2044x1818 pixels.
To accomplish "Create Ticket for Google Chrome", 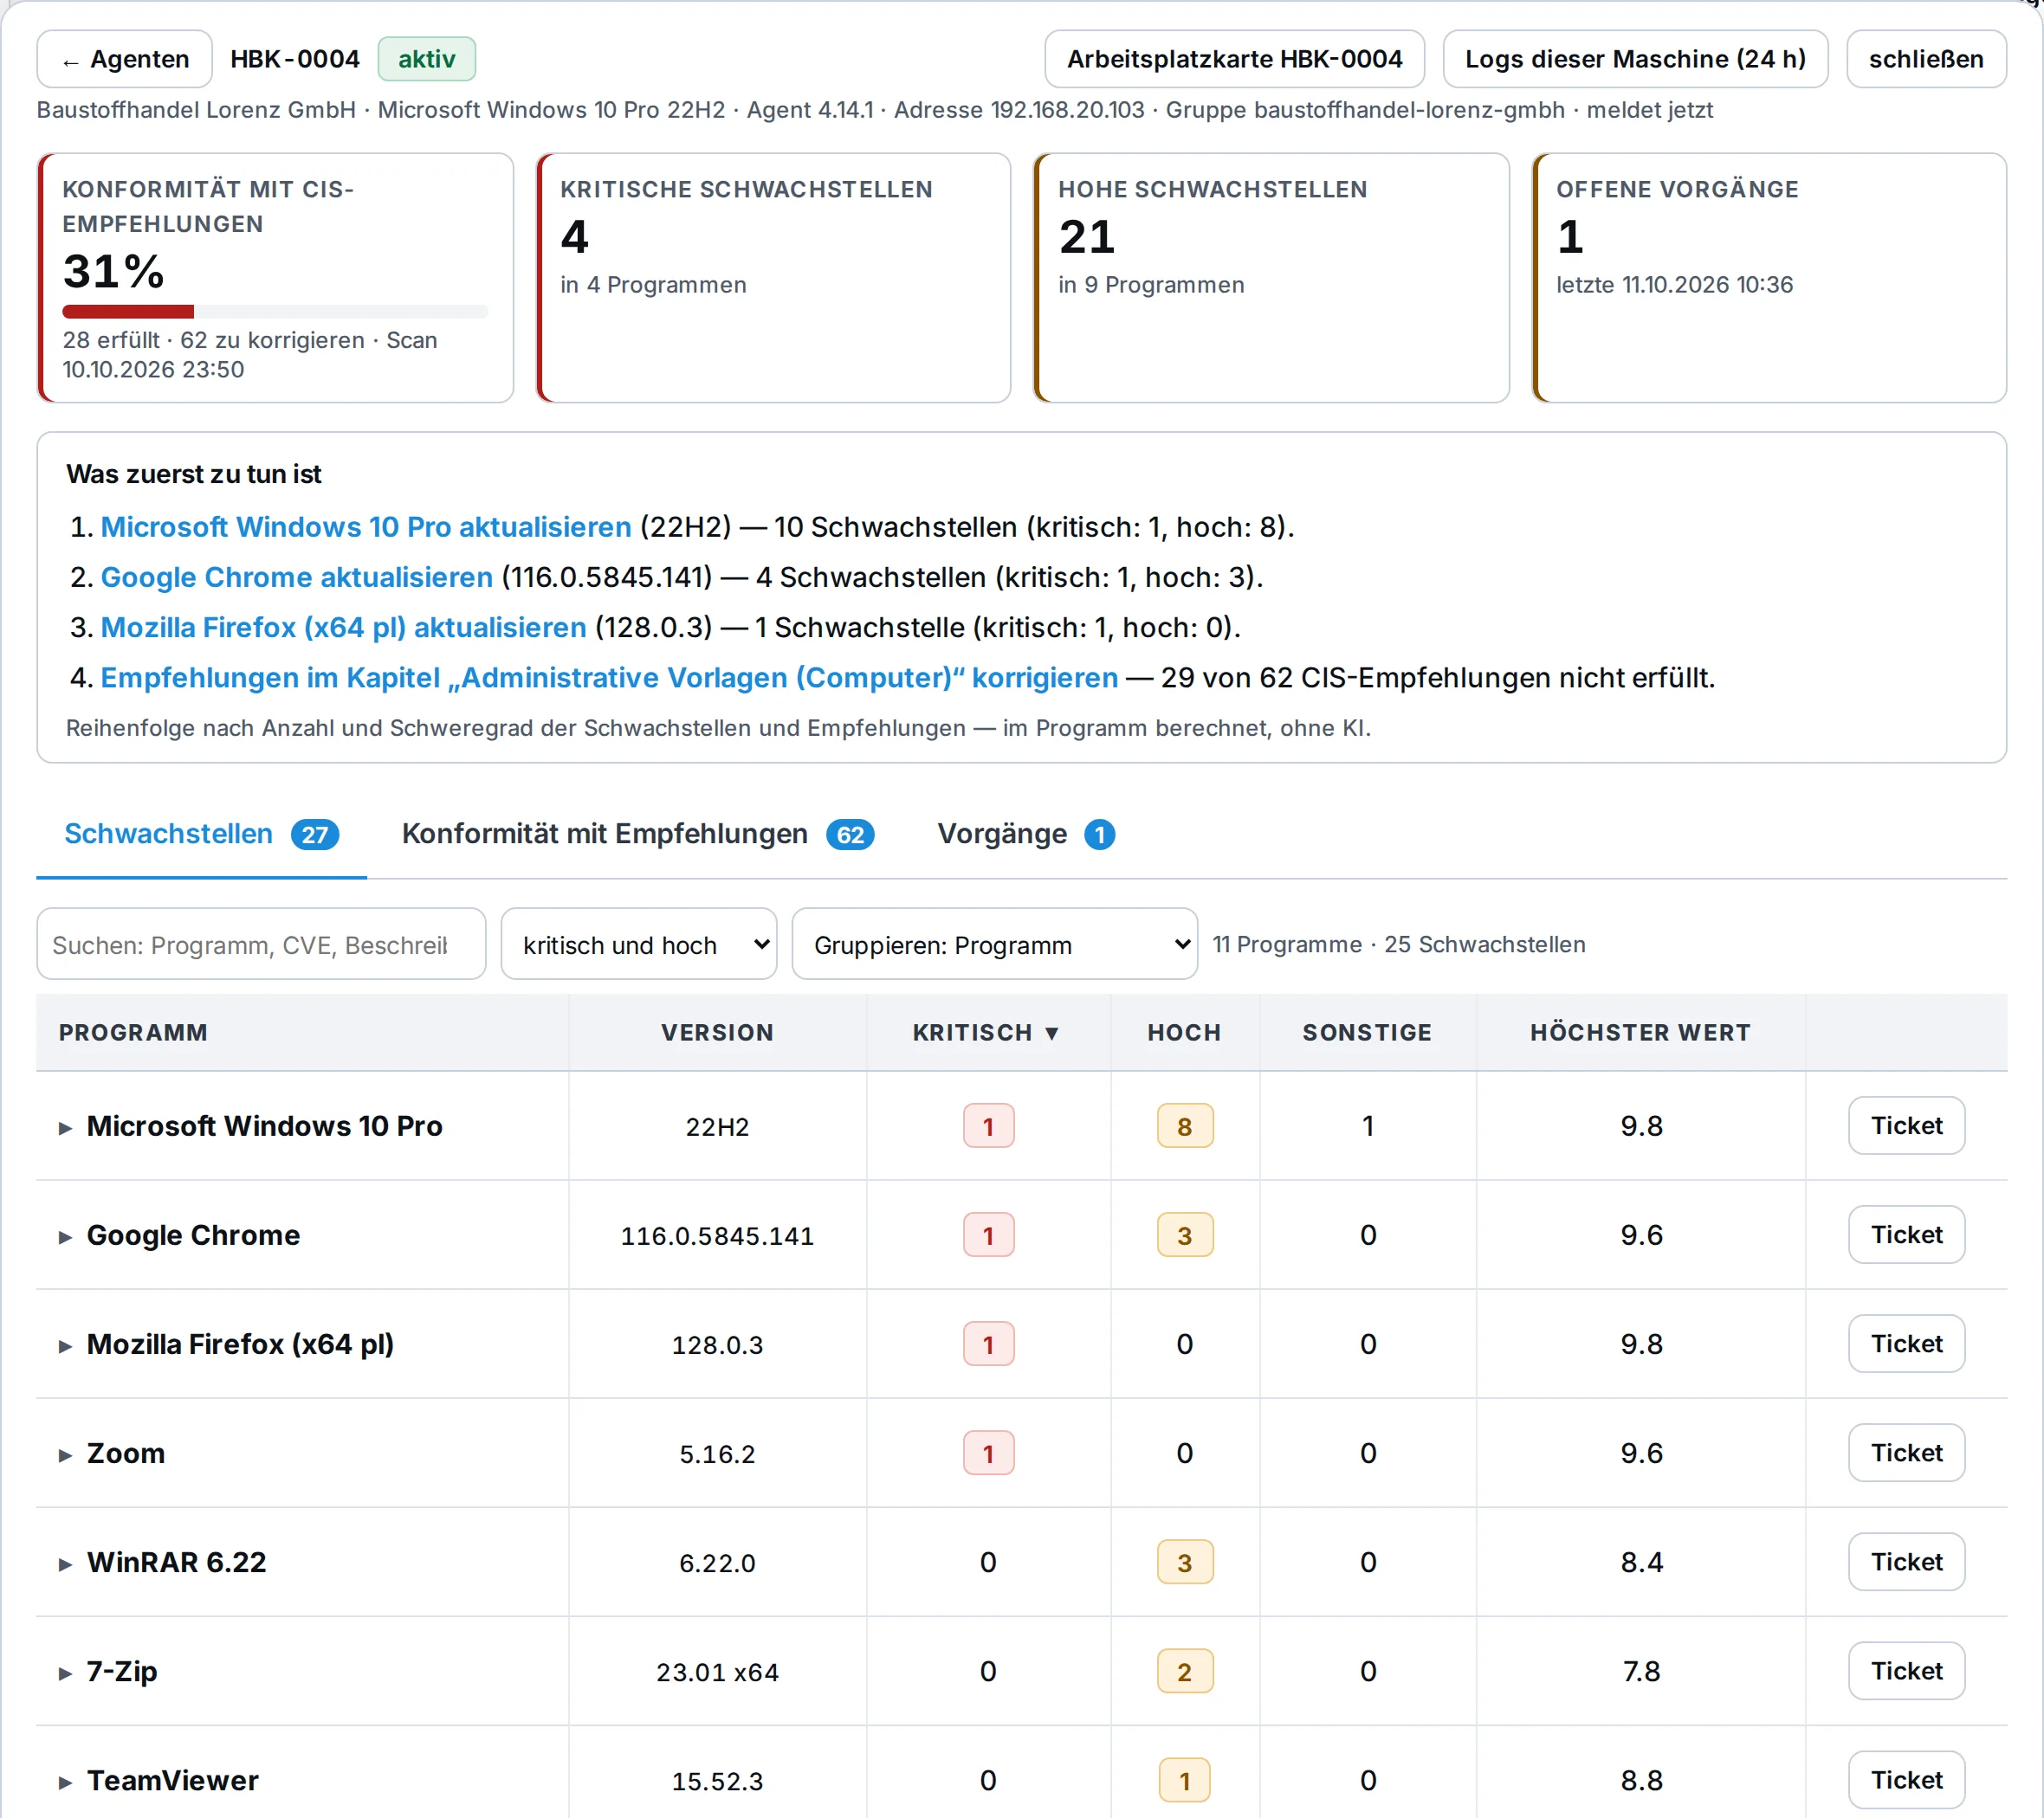I will (x=1906, y=1235).
